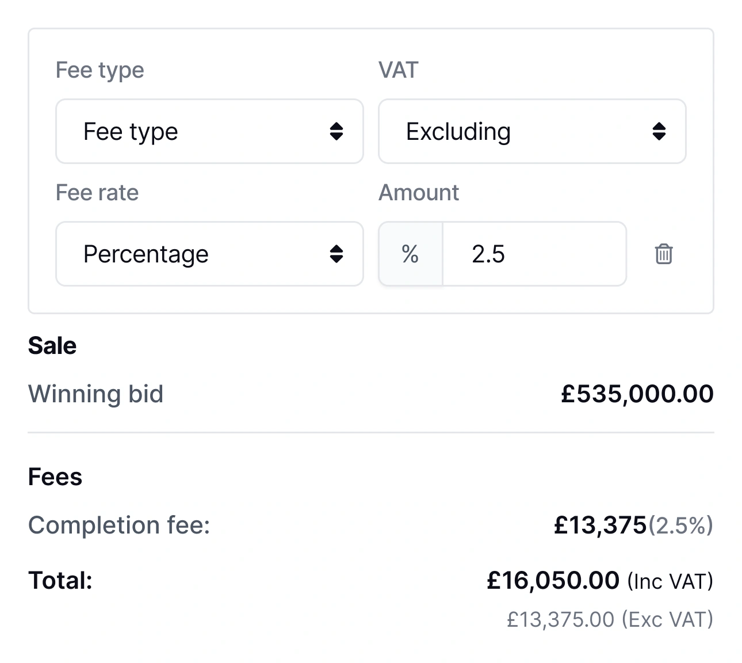
Task: Click the trash icon to delete the fee
Action: point(664,254)
